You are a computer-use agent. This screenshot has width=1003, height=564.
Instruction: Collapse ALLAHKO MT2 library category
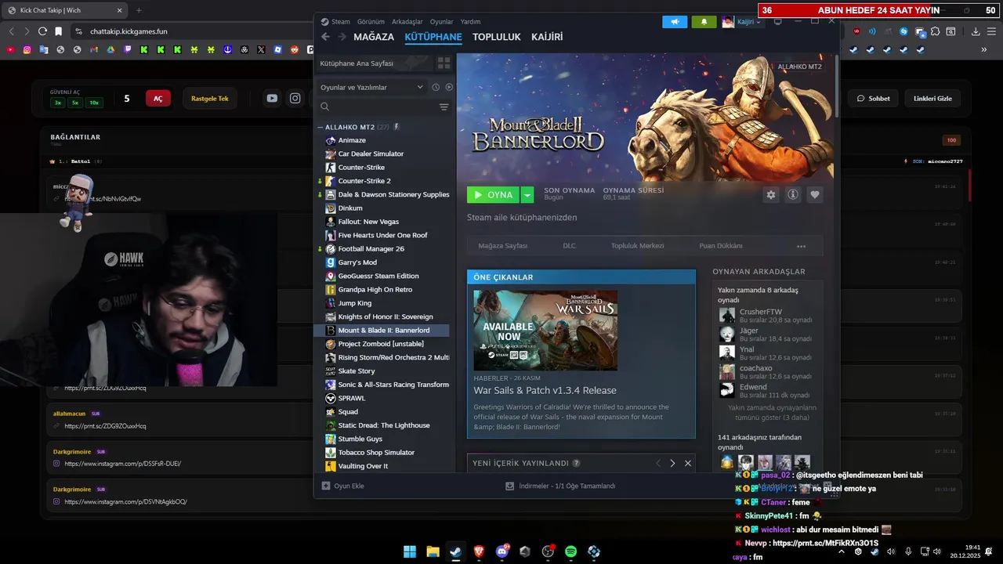point(320,127)
